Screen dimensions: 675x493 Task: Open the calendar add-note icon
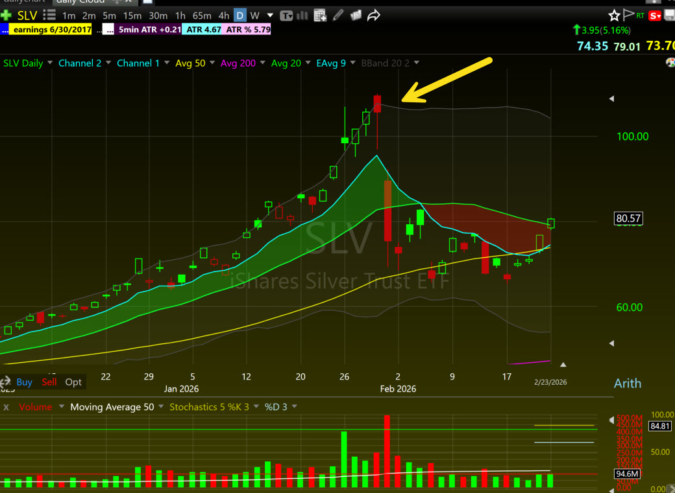320,16
